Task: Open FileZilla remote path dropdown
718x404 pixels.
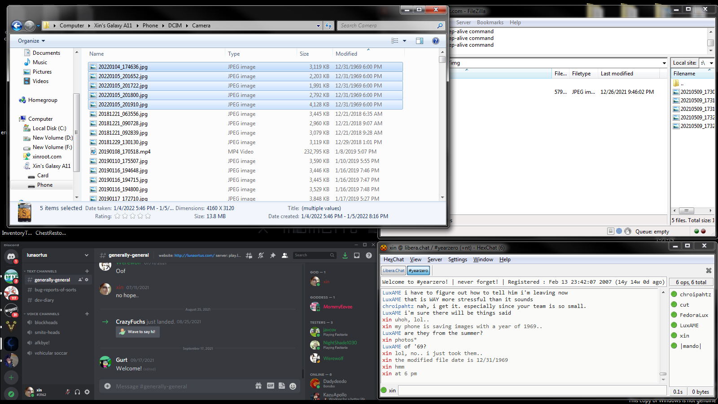Action: [x=664, y=63]
